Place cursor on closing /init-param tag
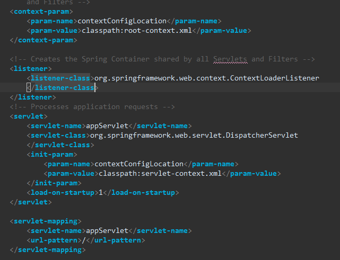The width and height of the screenshot is (340, 260). (x=54, y=183)
